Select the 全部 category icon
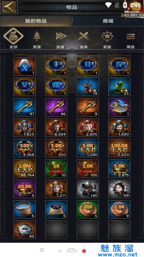The image size is (144, 257). 14,38
